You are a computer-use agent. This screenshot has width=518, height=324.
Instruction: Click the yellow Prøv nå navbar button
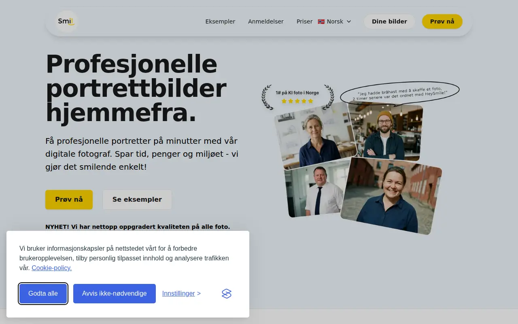coord(442,21)
